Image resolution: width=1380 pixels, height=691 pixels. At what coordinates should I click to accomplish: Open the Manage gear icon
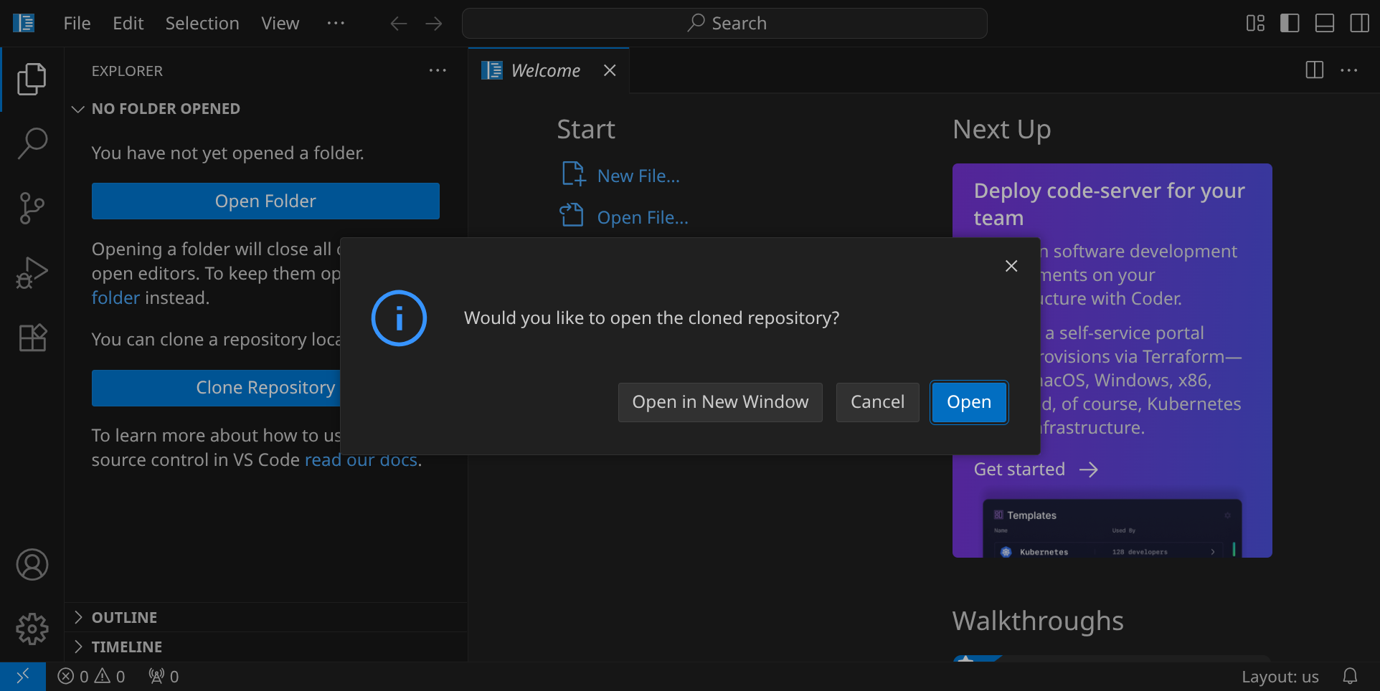(x=32, y=629)
